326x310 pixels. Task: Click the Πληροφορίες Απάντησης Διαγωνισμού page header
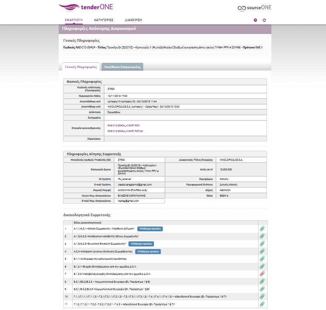point(99,28)
